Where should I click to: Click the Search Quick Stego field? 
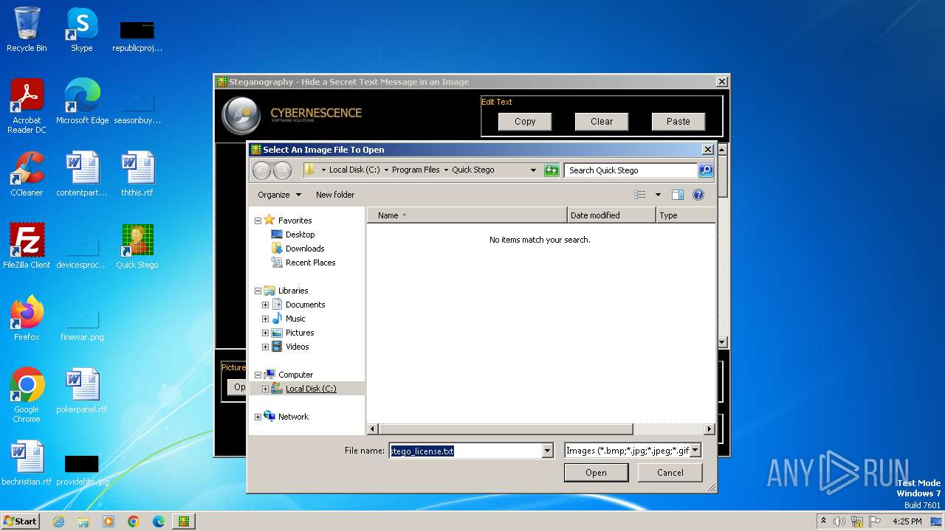pyautogui.click(x=631, y=170)
